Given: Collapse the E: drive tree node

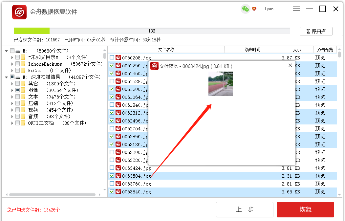Looking at the screenshot, I should (x=6, y=51).
